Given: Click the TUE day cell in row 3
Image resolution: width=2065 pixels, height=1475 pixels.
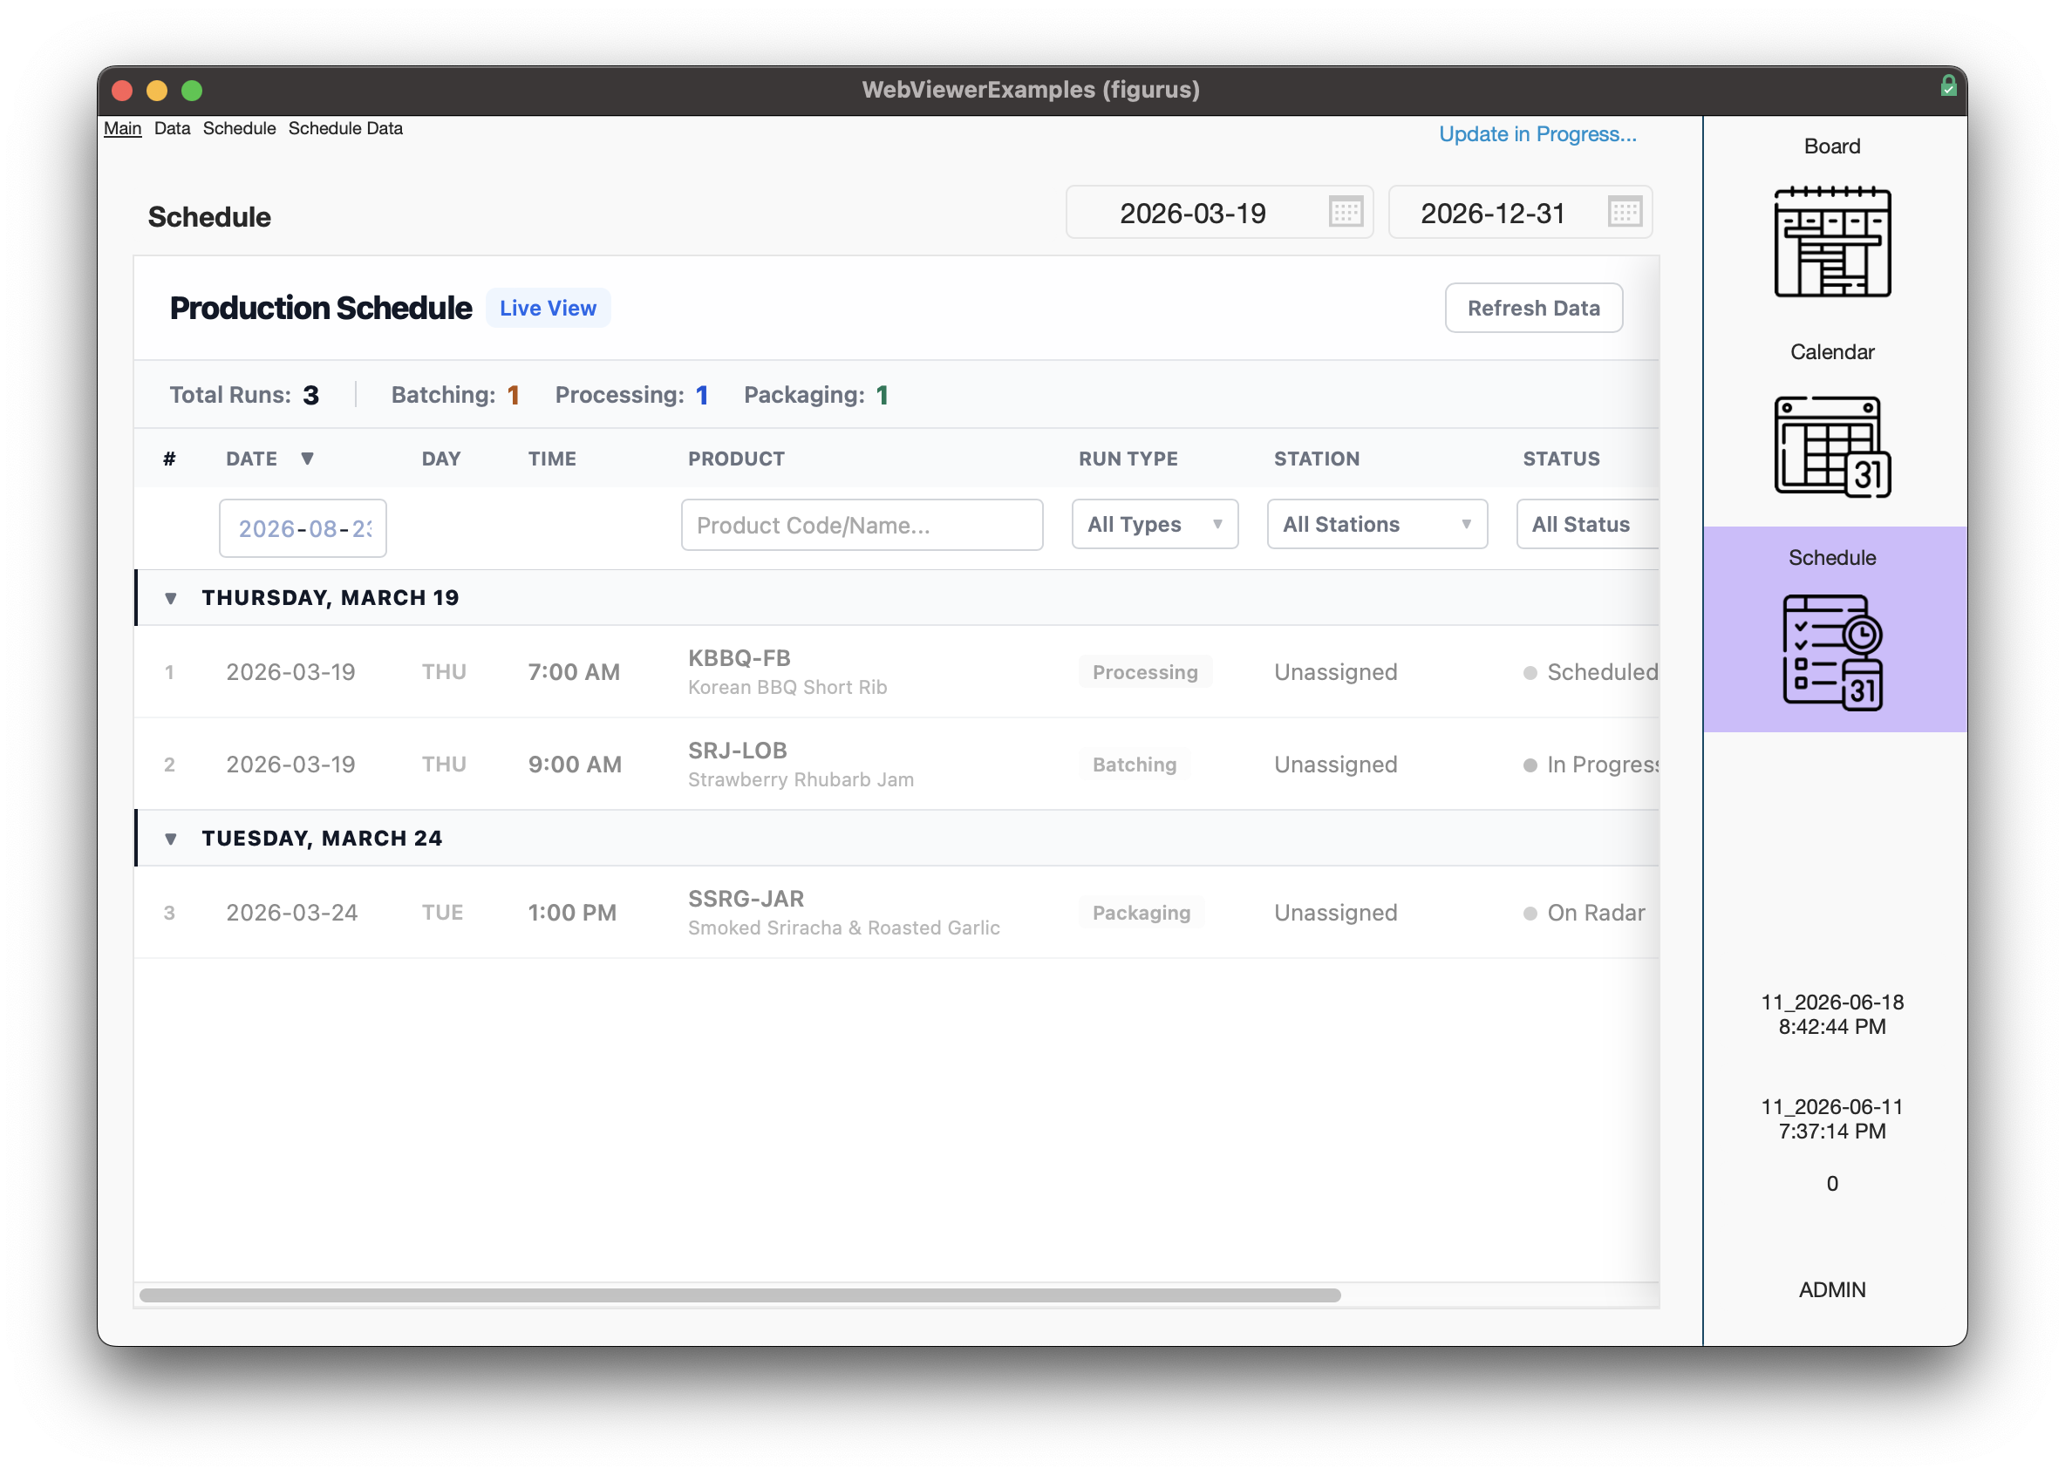Looking at the screenshot, I should 442,913.
